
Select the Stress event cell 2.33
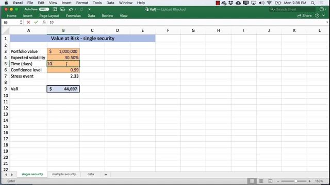(x=63, y=76)
